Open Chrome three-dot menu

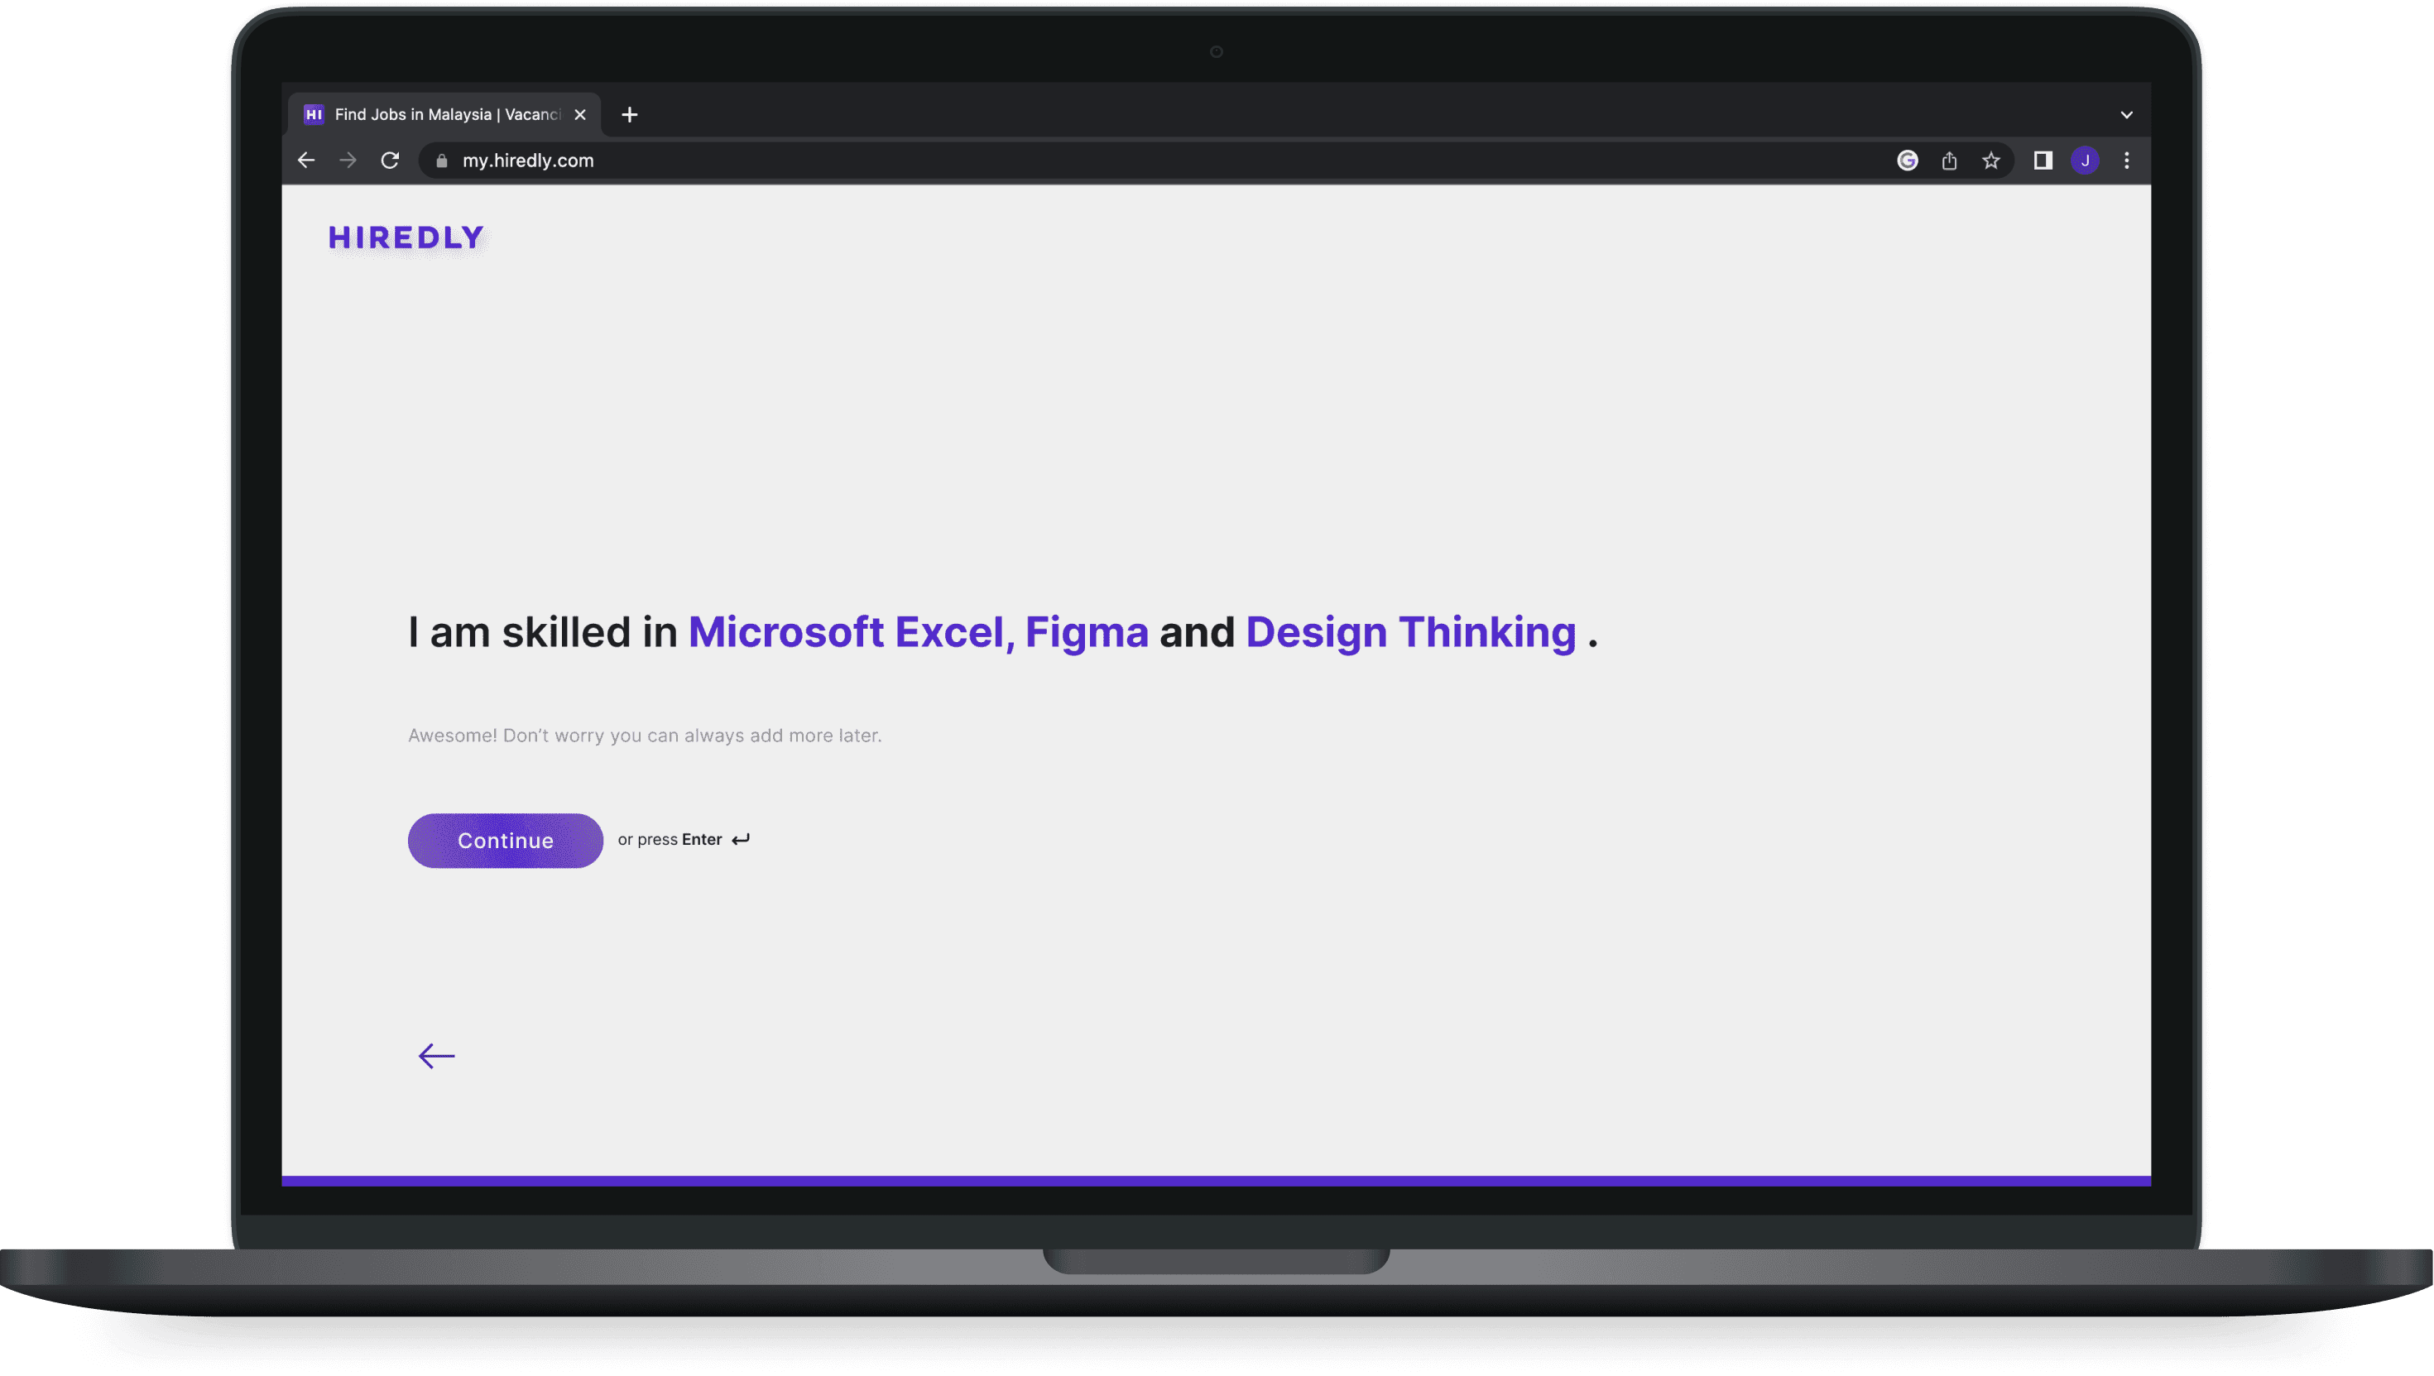(x=2127, y=161)
